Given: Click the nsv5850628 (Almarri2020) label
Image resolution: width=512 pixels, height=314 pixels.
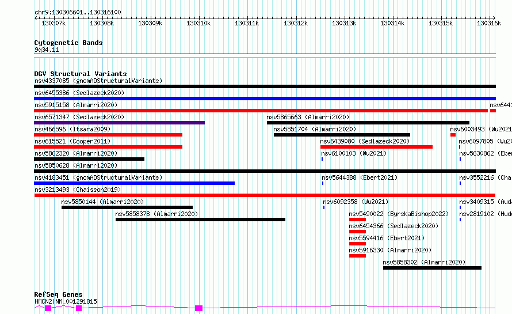Looking at the screenshot, I should 76,165.
